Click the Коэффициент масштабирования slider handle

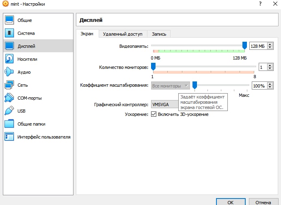click(x=195, y=85)
